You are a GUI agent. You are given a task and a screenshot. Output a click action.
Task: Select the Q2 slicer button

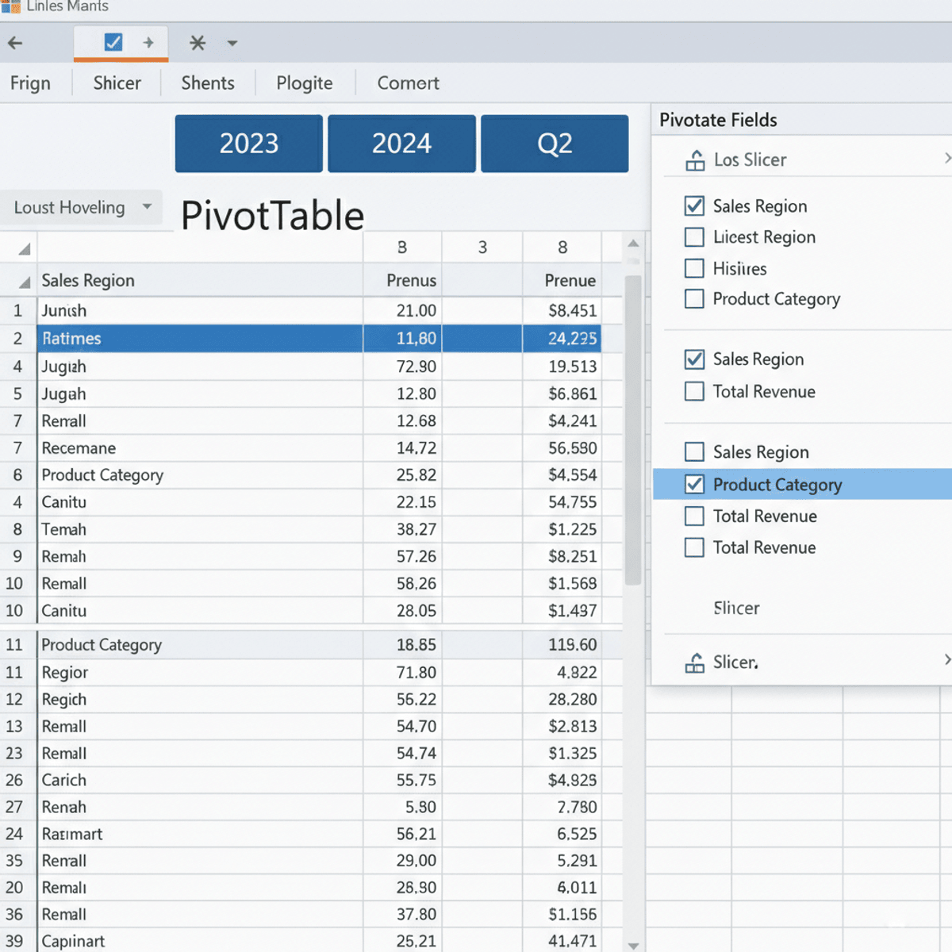click(555, 144)
